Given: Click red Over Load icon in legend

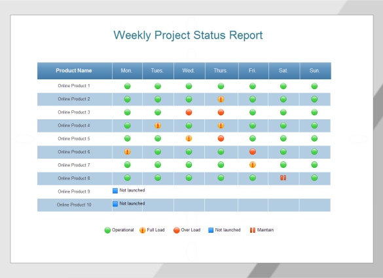Looking at the screenshot, I should pyautogui.click(x=176, y=230).
